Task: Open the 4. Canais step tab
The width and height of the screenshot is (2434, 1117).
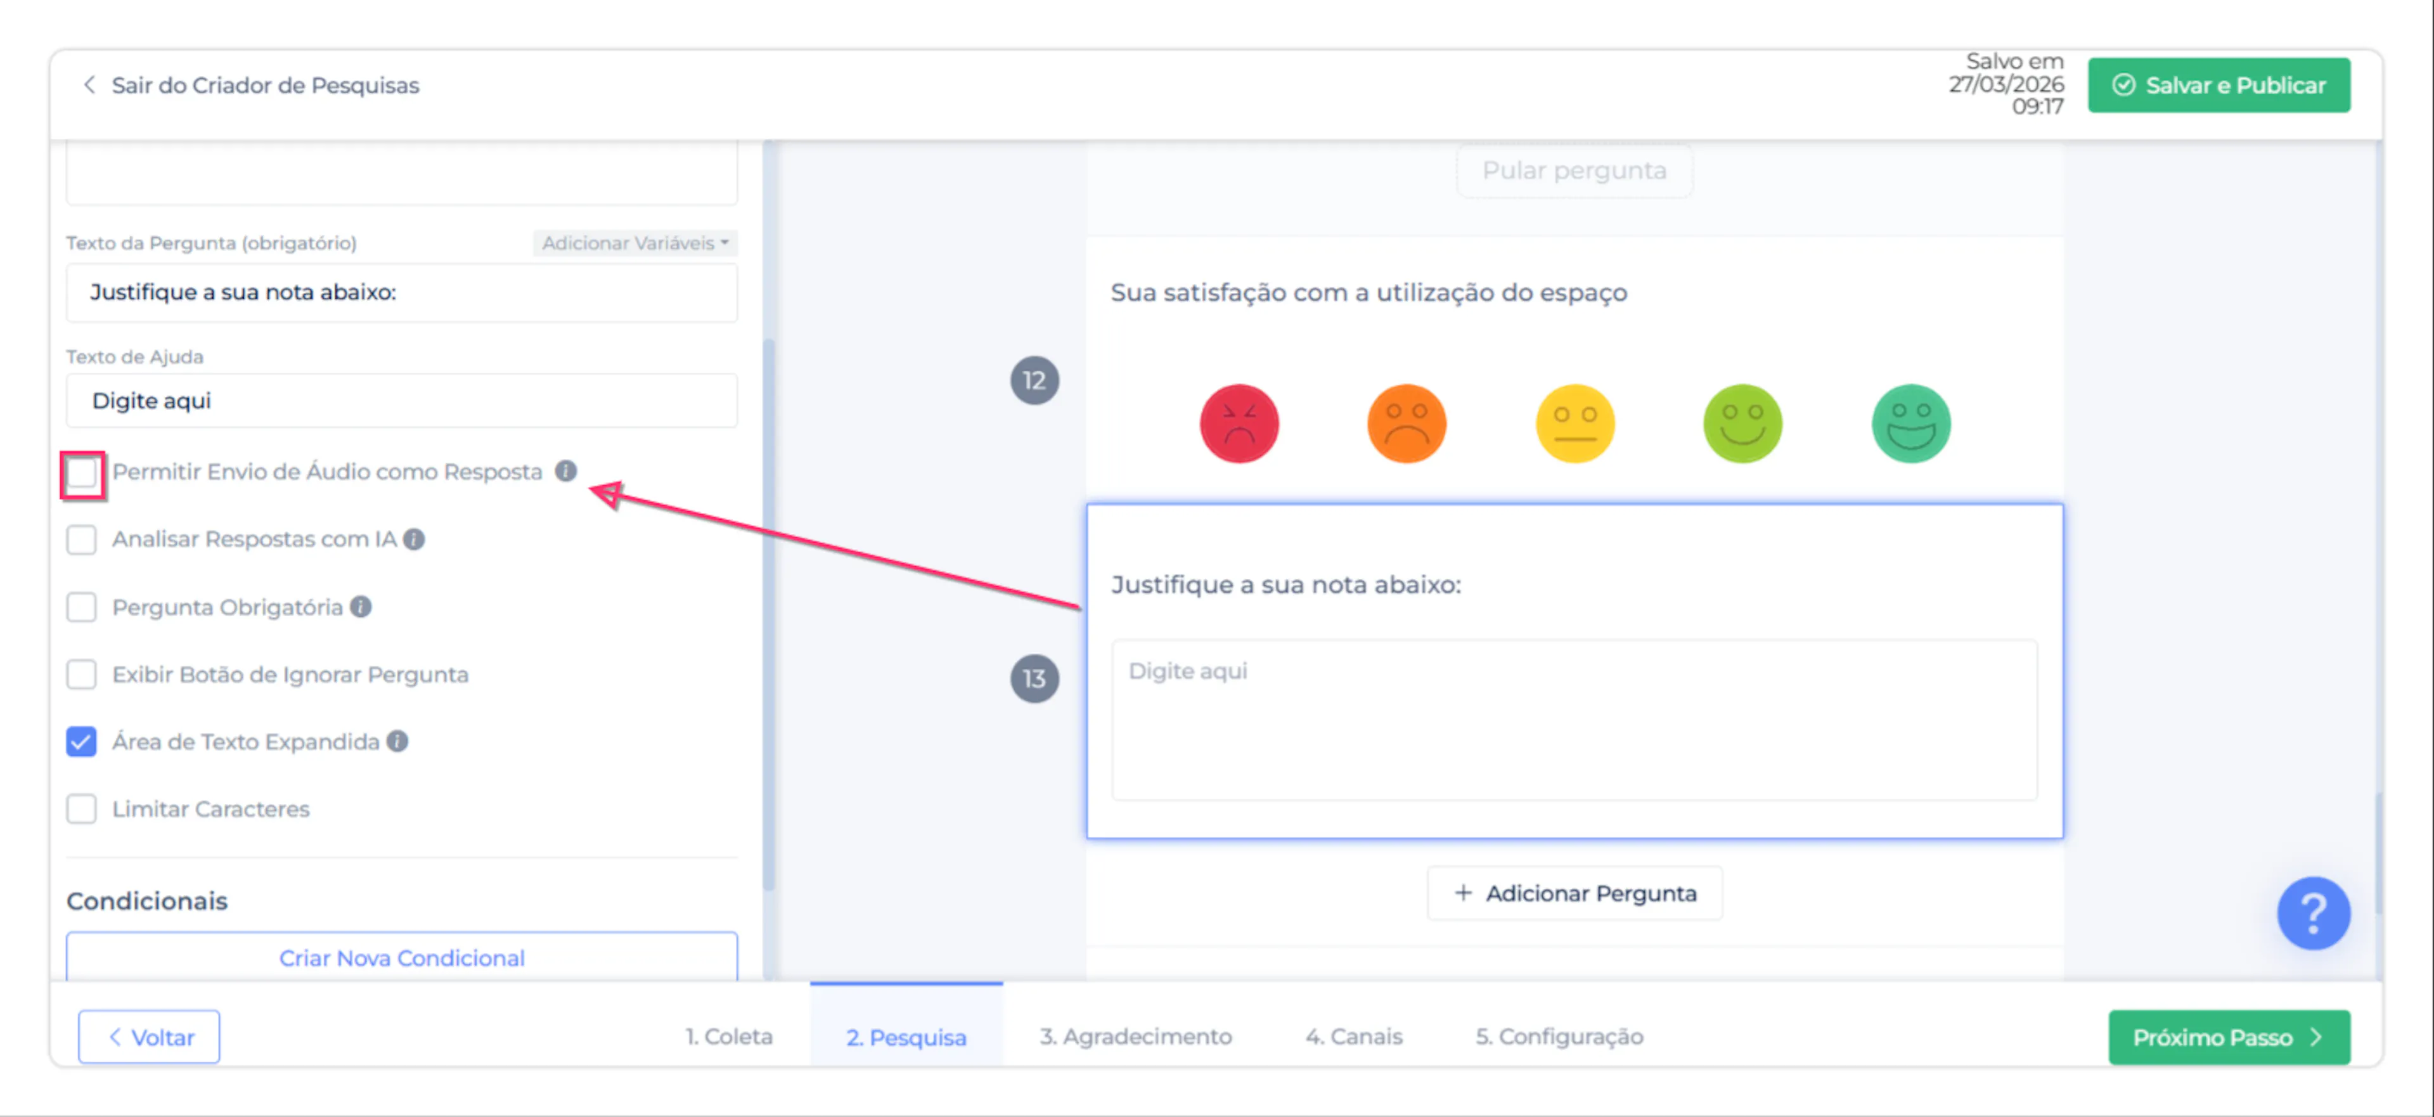Action: click(x=1353, y=1036)
